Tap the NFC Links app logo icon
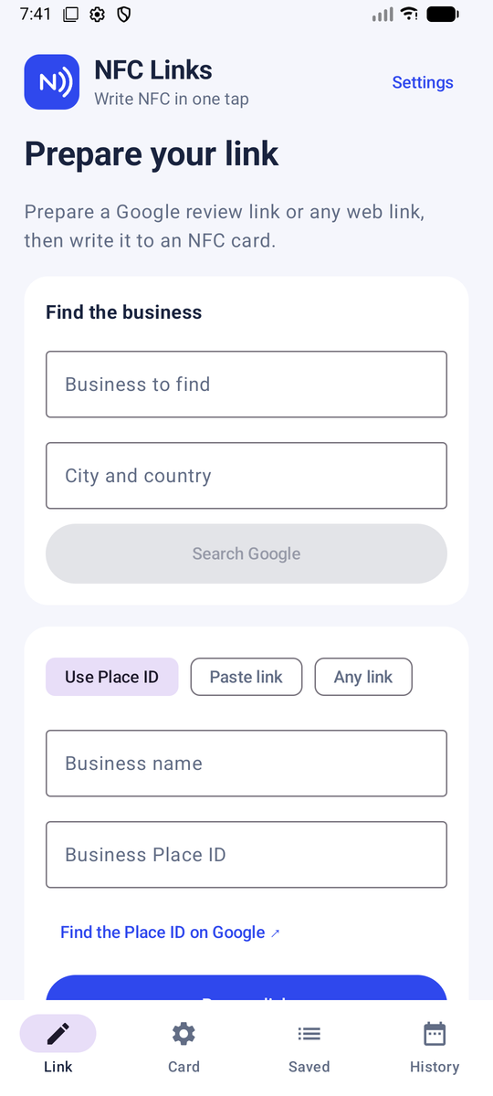Image resolution: width=493 pixels, height=1096 pixels. click(x=52, y=82)
